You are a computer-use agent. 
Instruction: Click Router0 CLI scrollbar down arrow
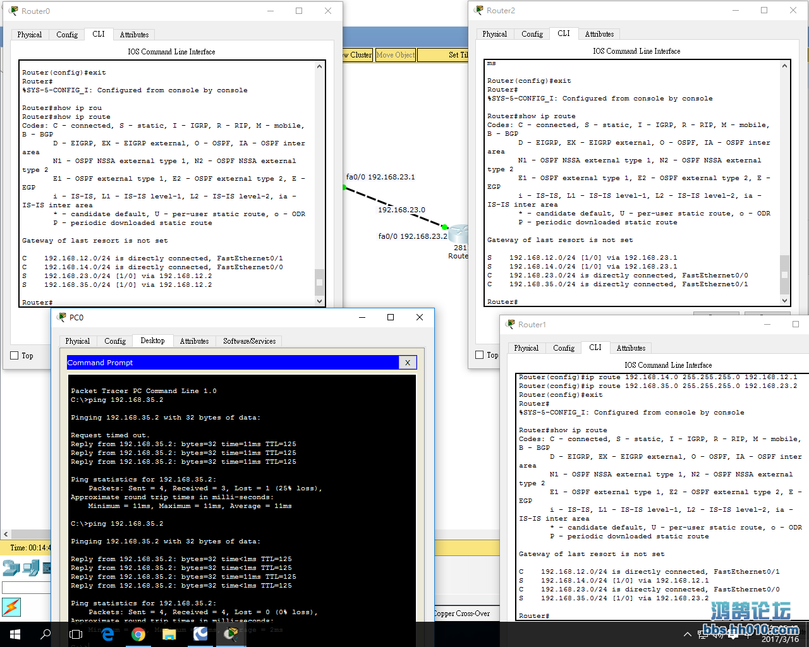pos(319,301)
